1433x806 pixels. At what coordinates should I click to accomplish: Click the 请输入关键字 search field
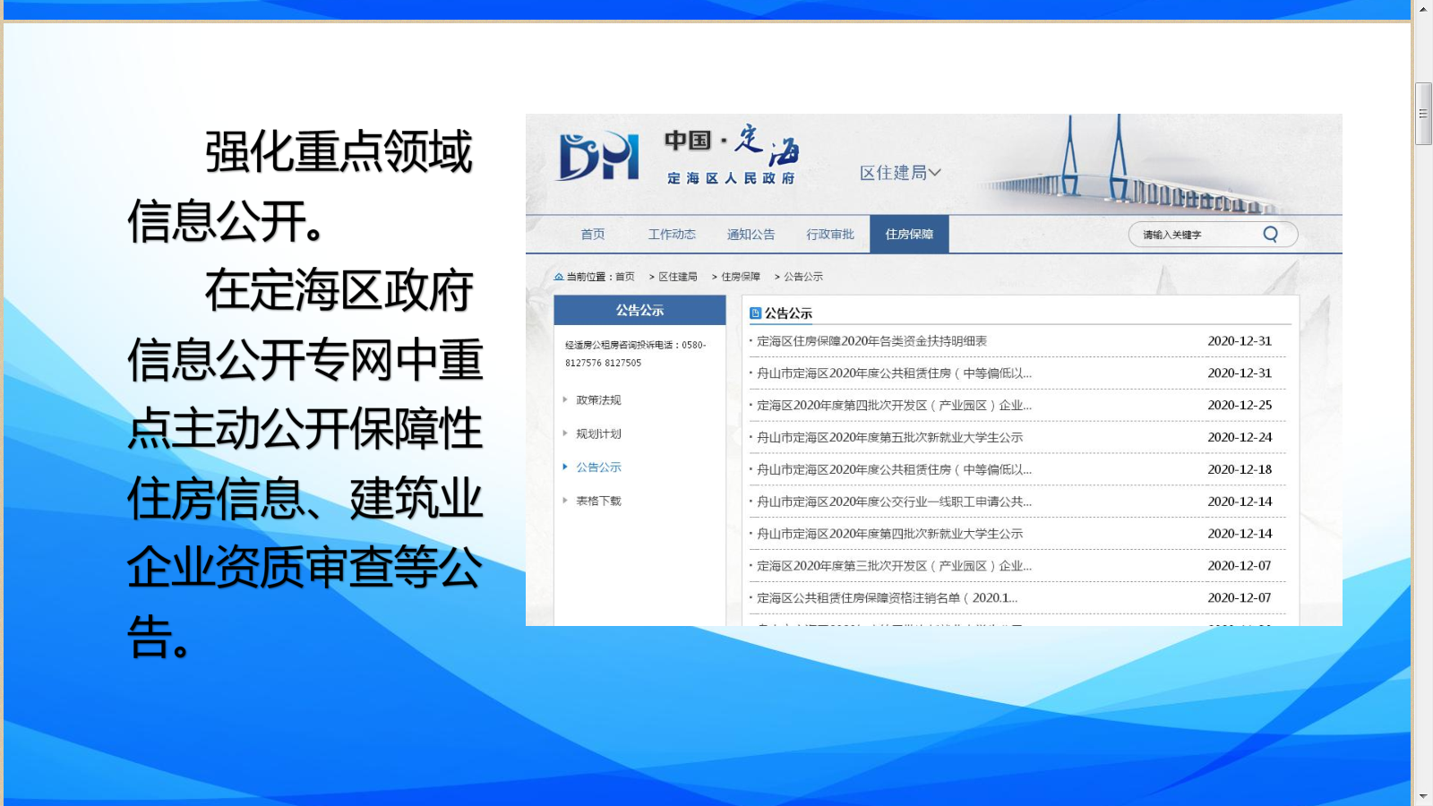1196,235
